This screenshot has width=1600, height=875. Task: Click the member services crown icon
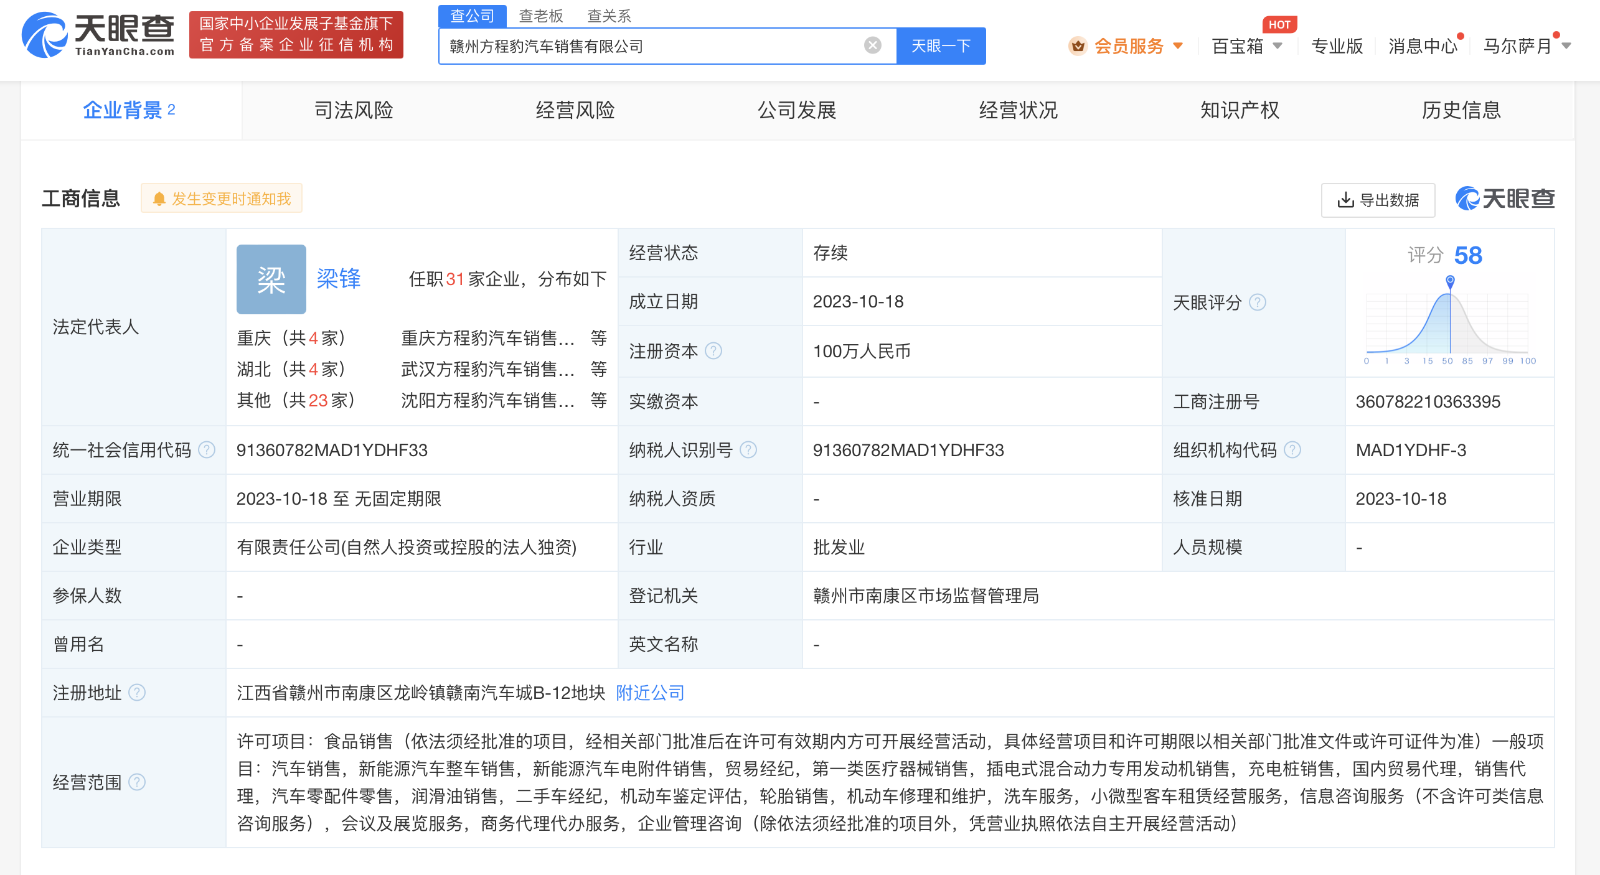tap(1078, 46)
